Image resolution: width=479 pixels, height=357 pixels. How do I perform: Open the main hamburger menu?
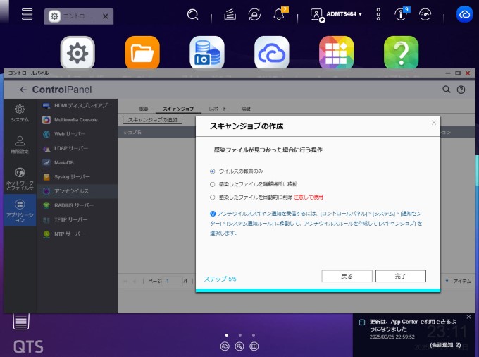(27, 14)
